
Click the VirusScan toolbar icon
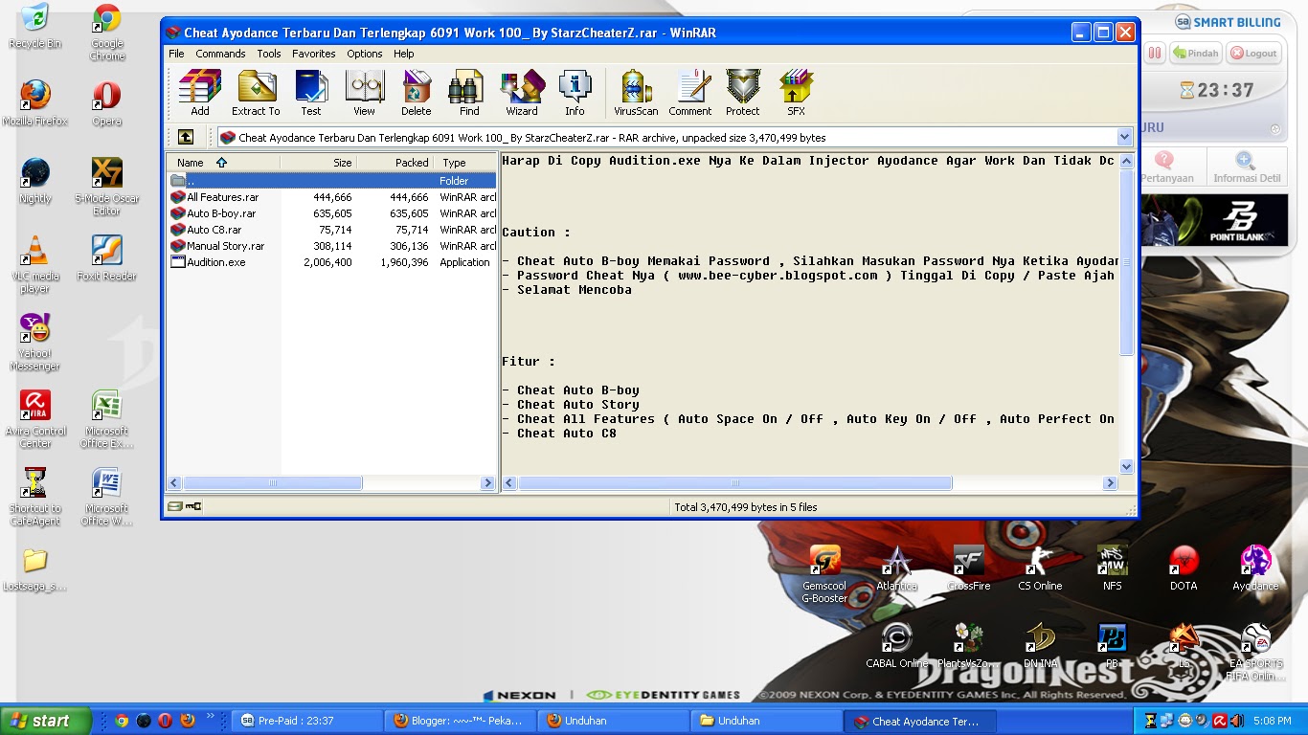pyautogui.click(x=636, y=93)
